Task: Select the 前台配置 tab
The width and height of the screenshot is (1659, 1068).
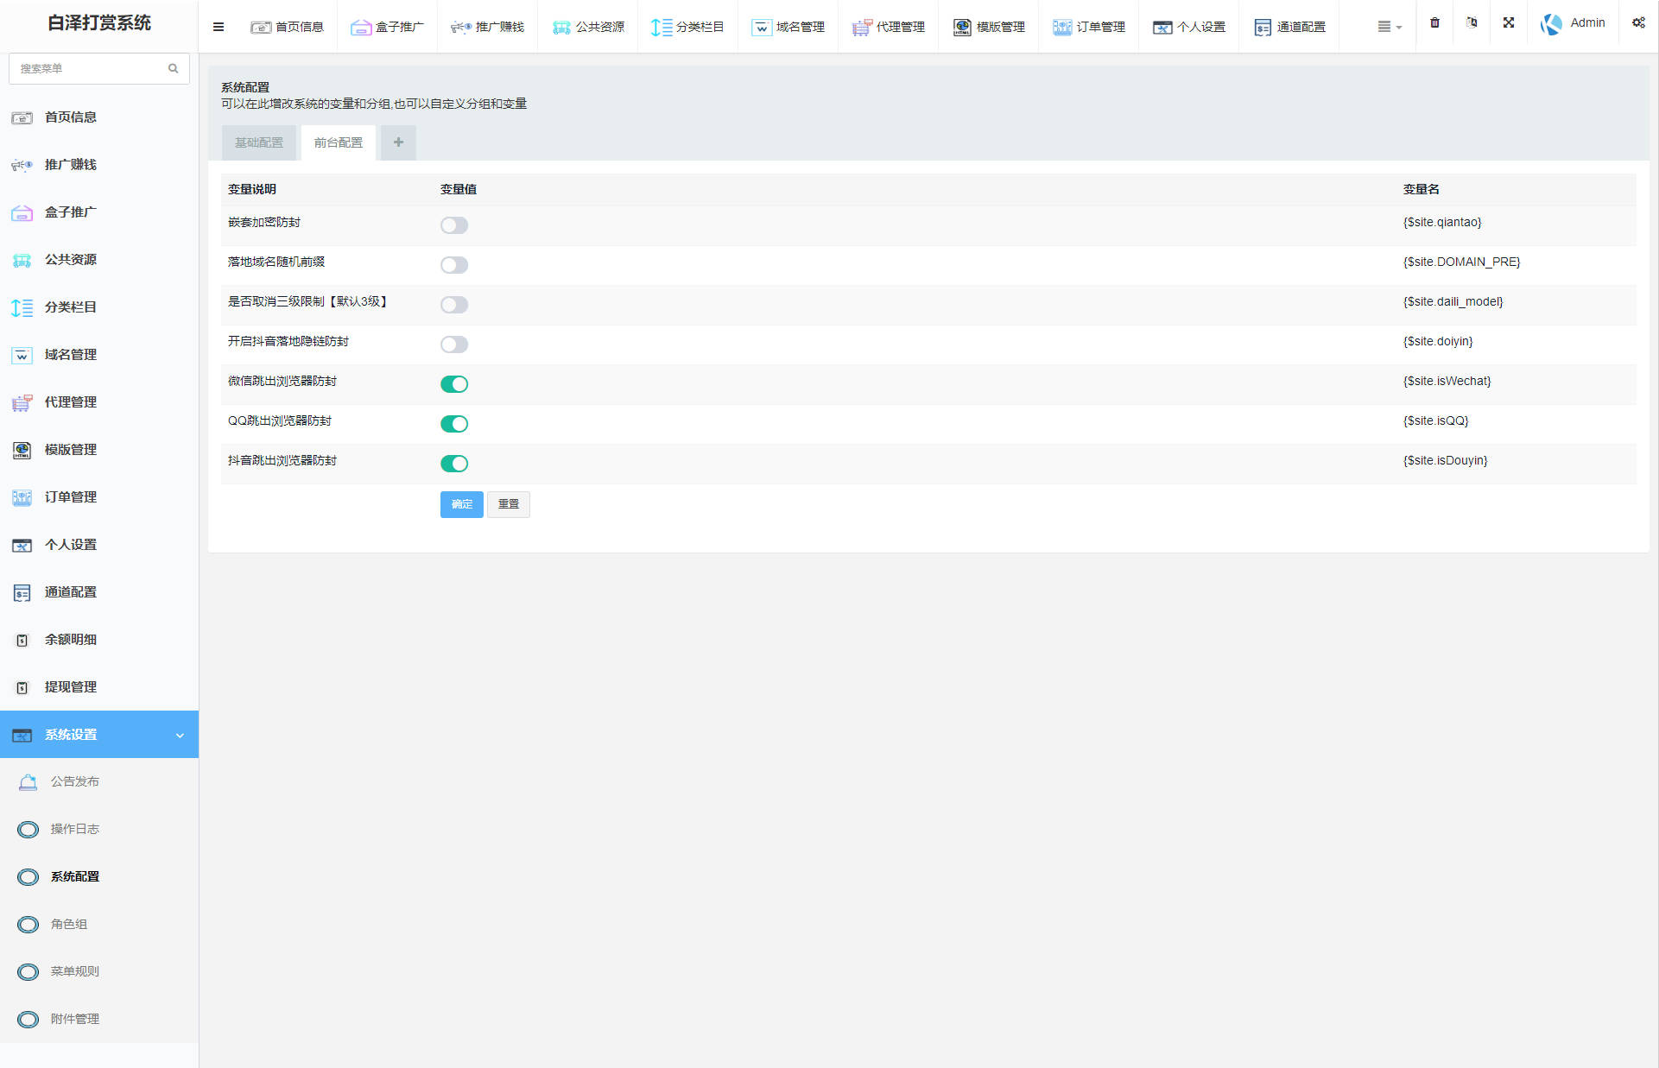Action: tap(339, 142)
